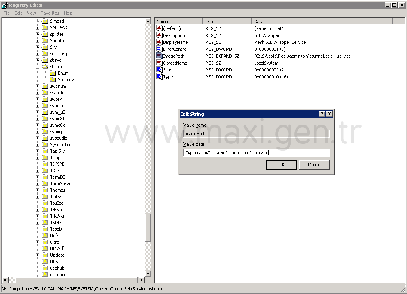Click the 'Plesk SSL Wrapper Service' data cell
Screen dimensions: 407x294
coord(280,42)
